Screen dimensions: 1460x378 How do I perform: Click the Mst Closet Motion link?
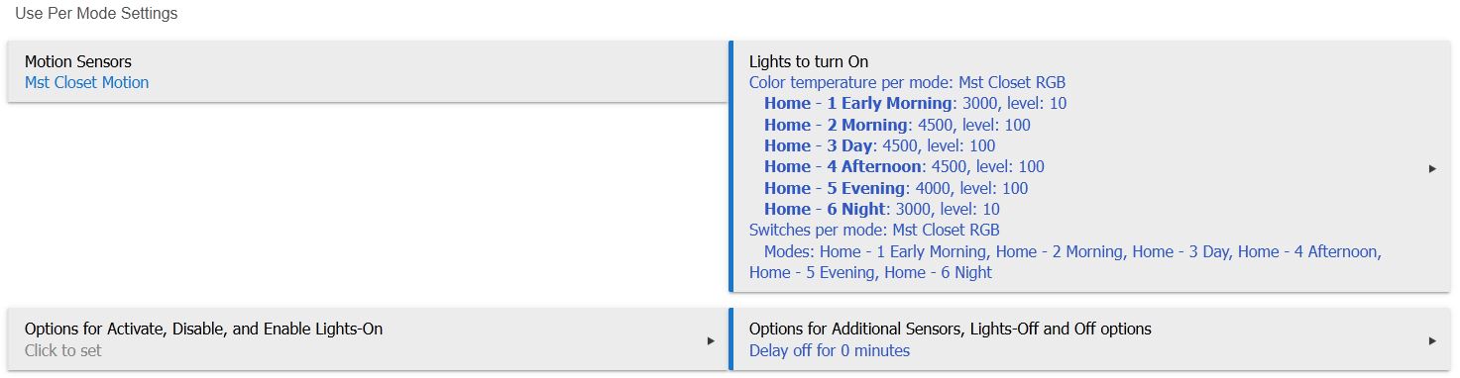(86, 83)
